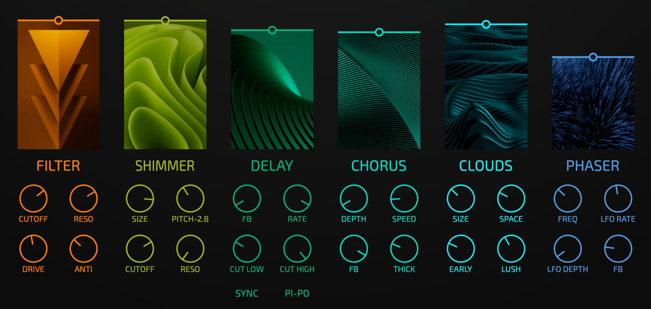Click the Phaser LFO DEPTH knob
The image size is (651, 309).
click(567, 249)
